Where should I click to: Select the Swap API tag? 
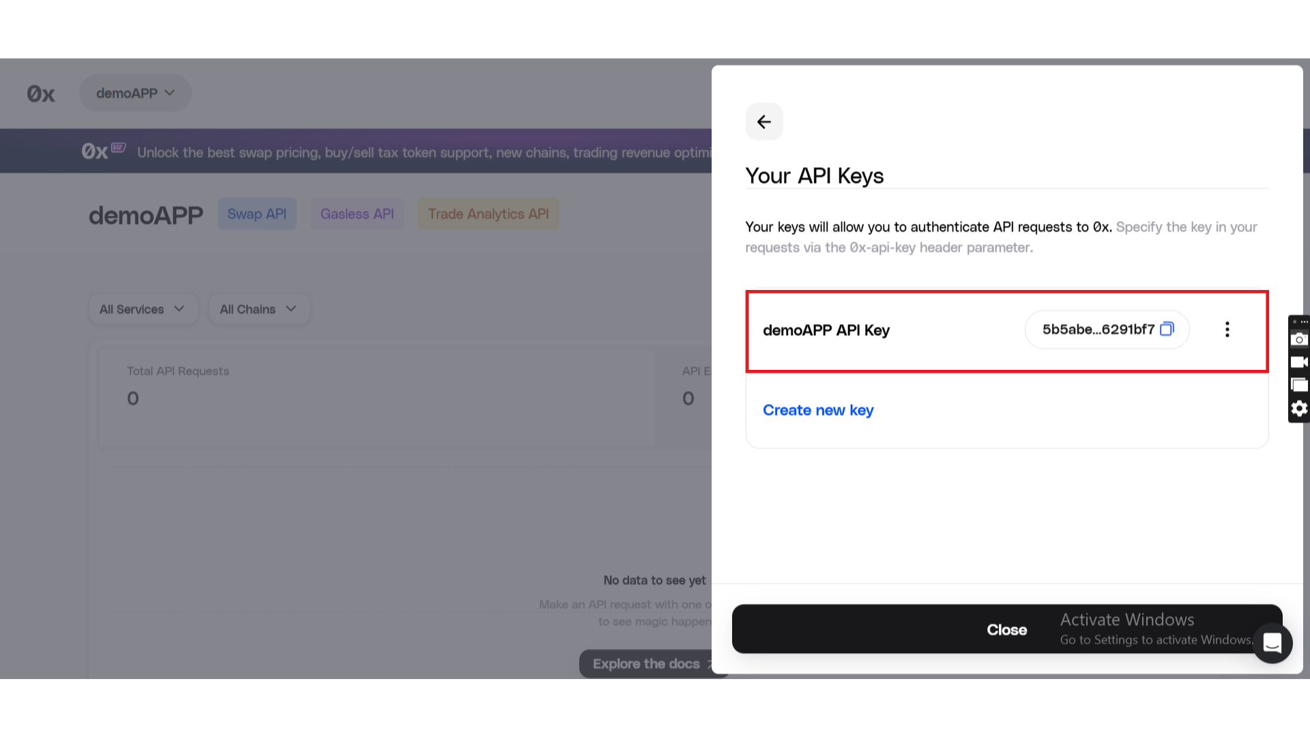(257, 214)
